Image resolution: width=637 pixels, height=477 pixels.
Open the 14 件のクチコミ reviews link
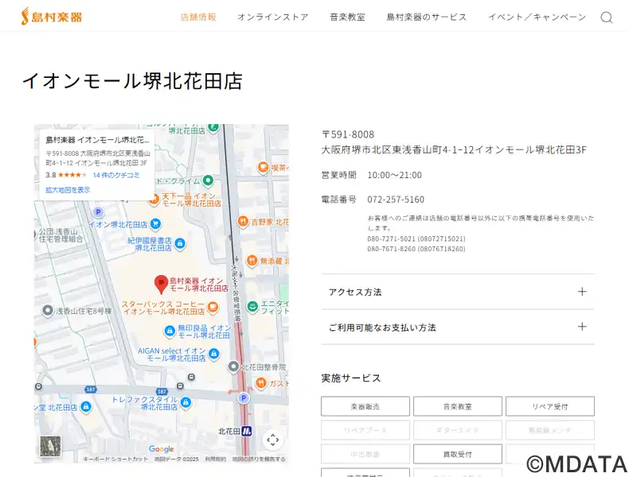115,175
